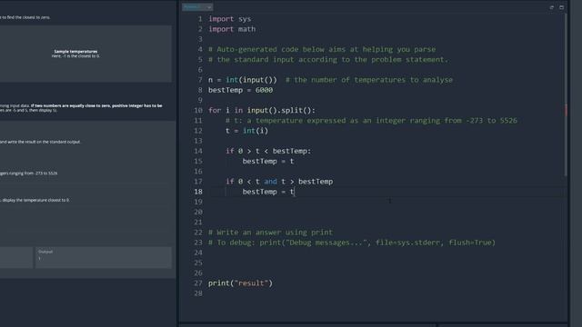
Task: Click the Output example box in problem statement
Action: coord(104,258)
